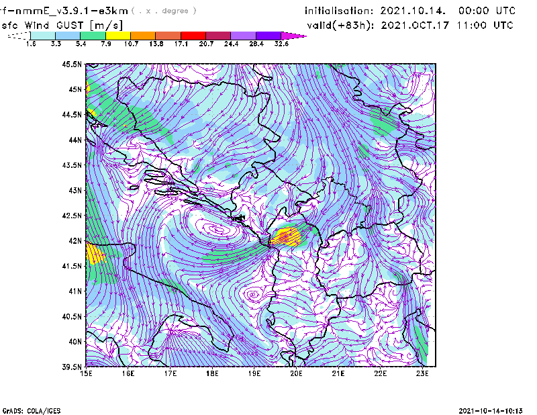Image resolution: width=537 pixels, height=415 pixels.
Task: Click the yellow gust patch near 15E 41.7N
Action: tap(94, 253)
